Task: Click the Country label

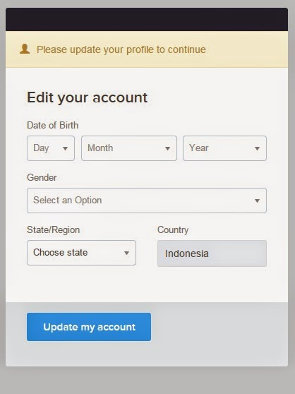Action: click(173, 230)
